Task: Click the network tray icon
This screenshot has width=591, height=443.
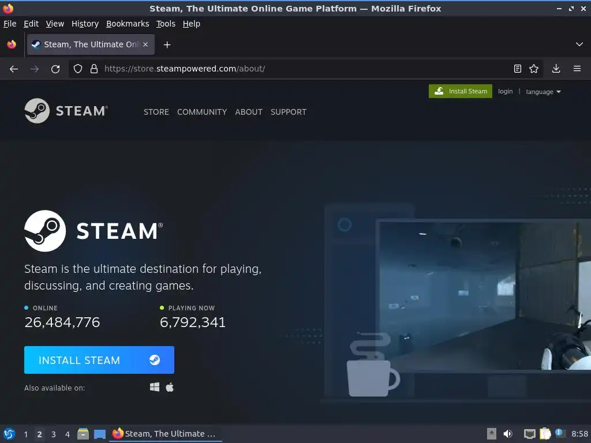Action: 530,434
